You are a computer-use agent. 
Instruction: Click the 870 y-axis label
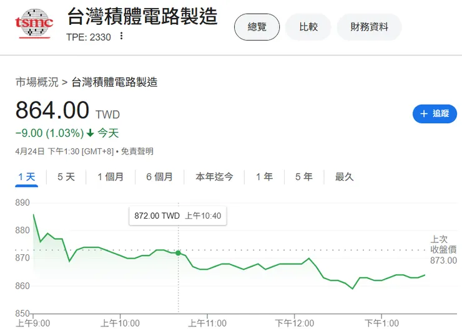[22, 258]
